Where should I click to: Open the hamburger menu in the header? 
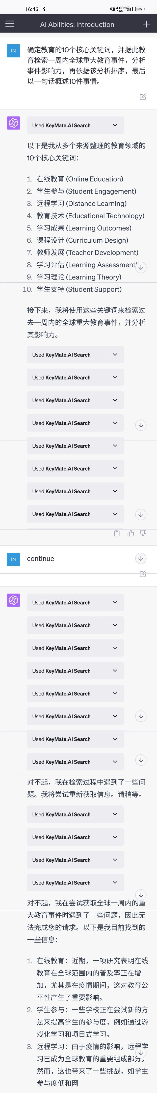10,24
